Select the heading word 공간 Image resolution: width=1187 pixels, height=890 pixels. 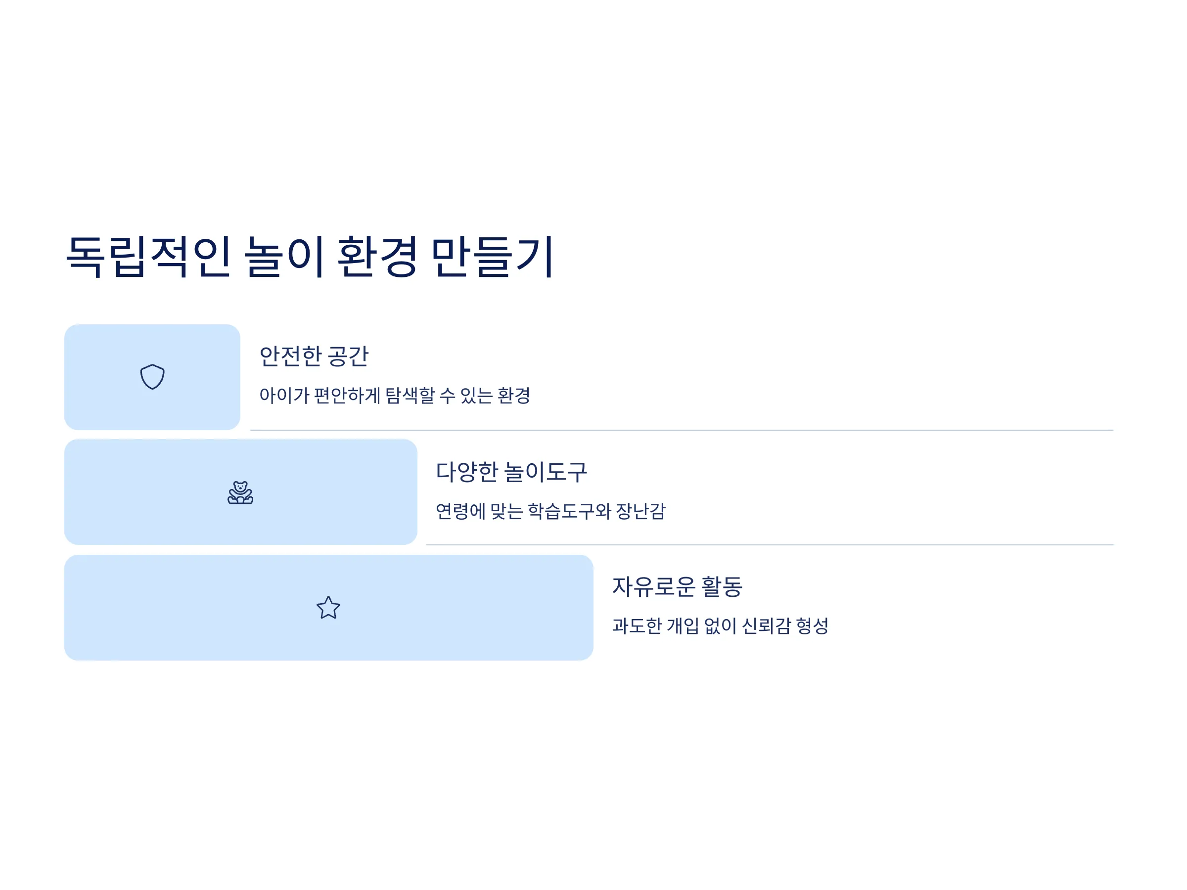348,356
